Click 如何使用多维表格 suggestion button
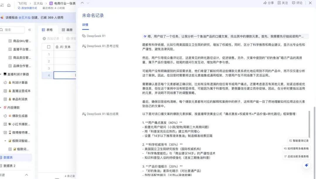 (x=296, y=149)
